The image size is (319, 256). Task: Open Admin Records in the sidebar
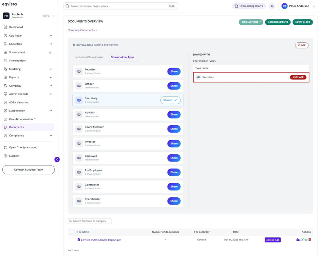[x=28, y=94]
